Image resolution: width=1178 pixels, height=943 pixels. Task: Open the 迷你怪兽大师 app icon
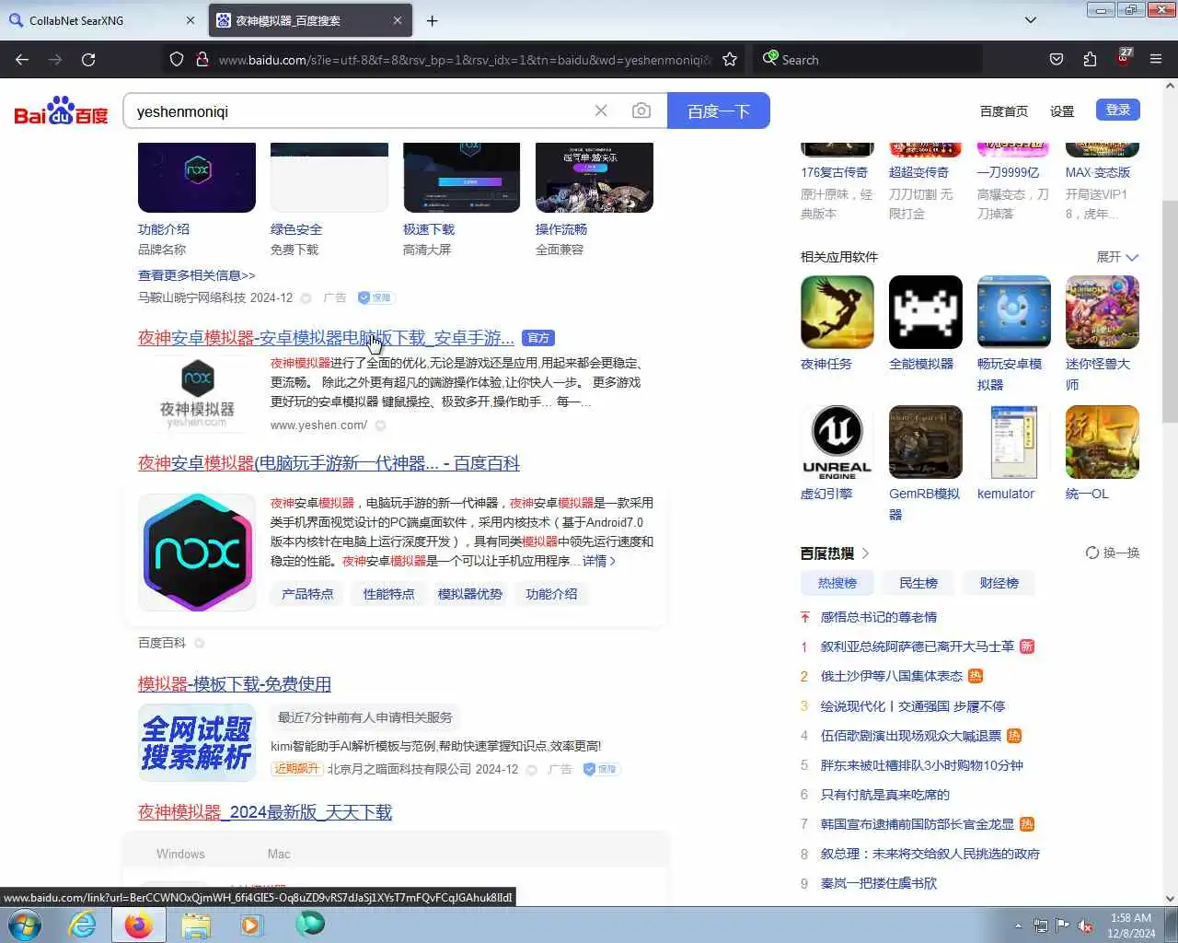click(x=1102, y=312)
